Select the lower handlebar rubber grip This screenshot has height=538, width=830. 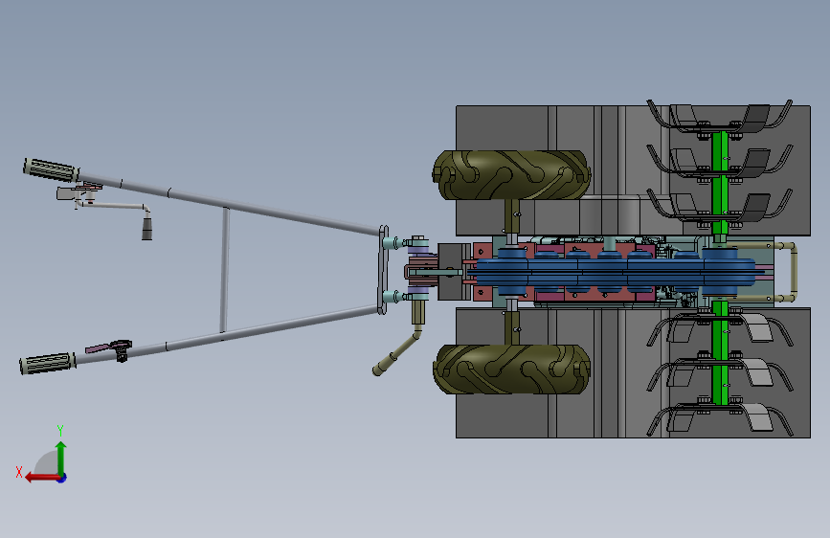pos(48,363)
